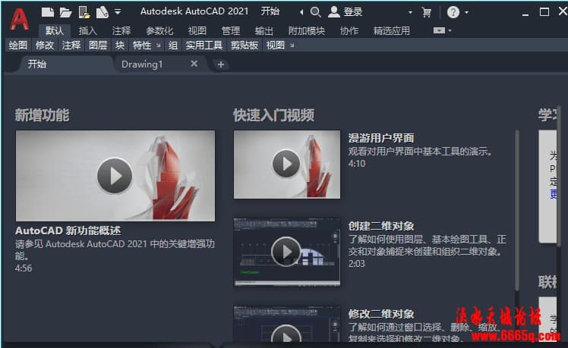Viewport: 568px width, 348px height.
Task: Open the 绘图 panel
Action: pyautogui.click(x=18, y=45)
